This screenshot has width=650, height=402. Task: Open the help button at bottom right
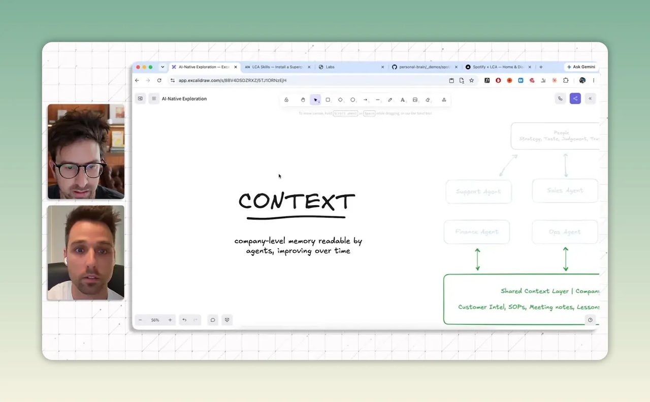tap(590, 320)
